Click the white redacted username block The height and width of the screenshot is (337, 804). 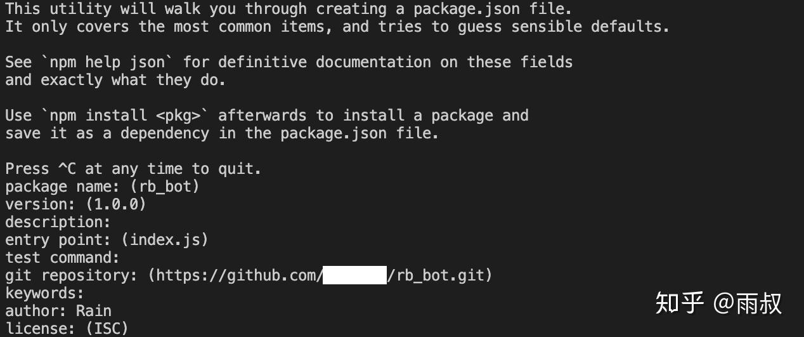point(354,275)
